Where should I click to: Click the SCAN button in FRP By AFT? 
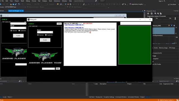pos(59,24)
